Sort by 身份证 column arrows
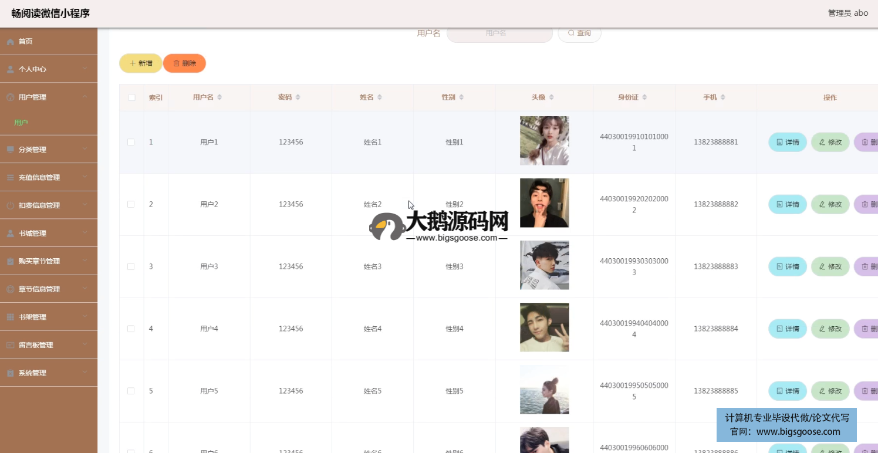The height and width of the screenshot is (453, 878). tap(644, 97)
